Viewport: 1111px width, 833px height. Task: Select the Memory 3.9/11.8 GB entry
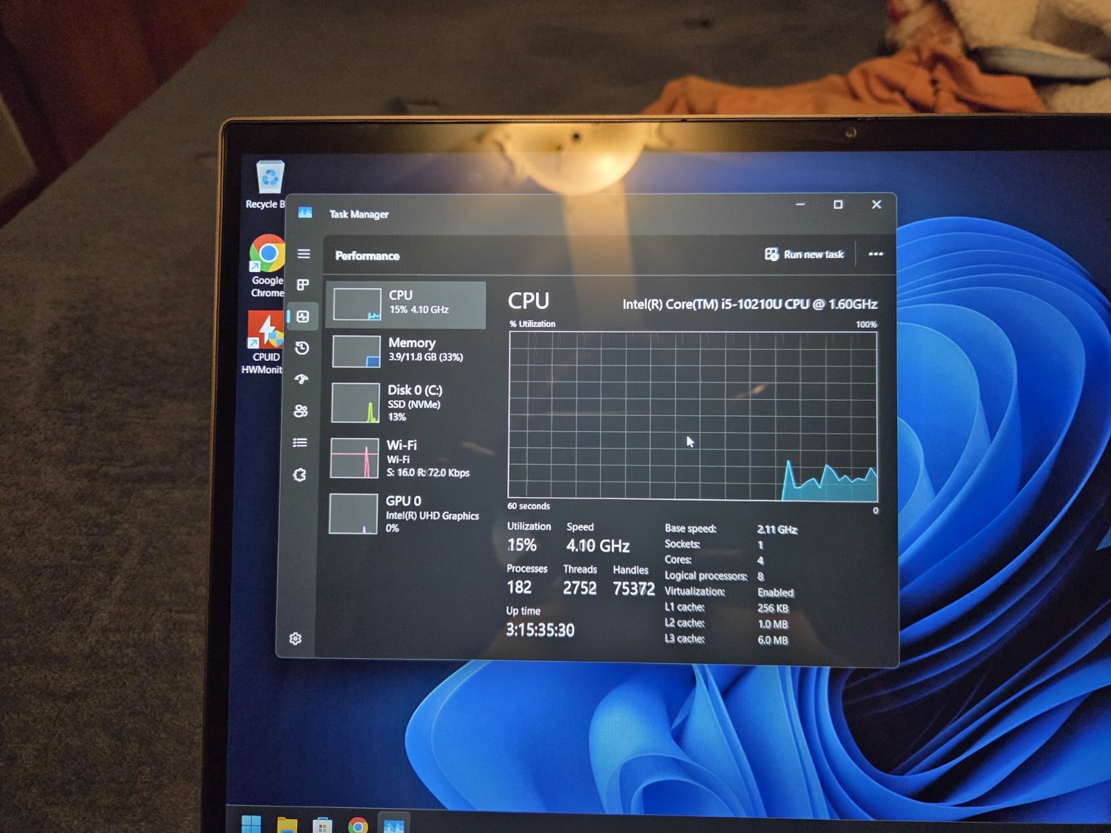[x=406, y=351]
